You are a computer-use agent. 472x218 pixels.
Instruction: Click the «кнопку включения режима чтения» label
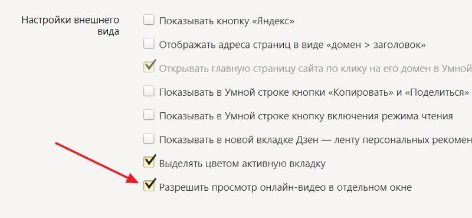pyautogui.click(x=306, y=116)
